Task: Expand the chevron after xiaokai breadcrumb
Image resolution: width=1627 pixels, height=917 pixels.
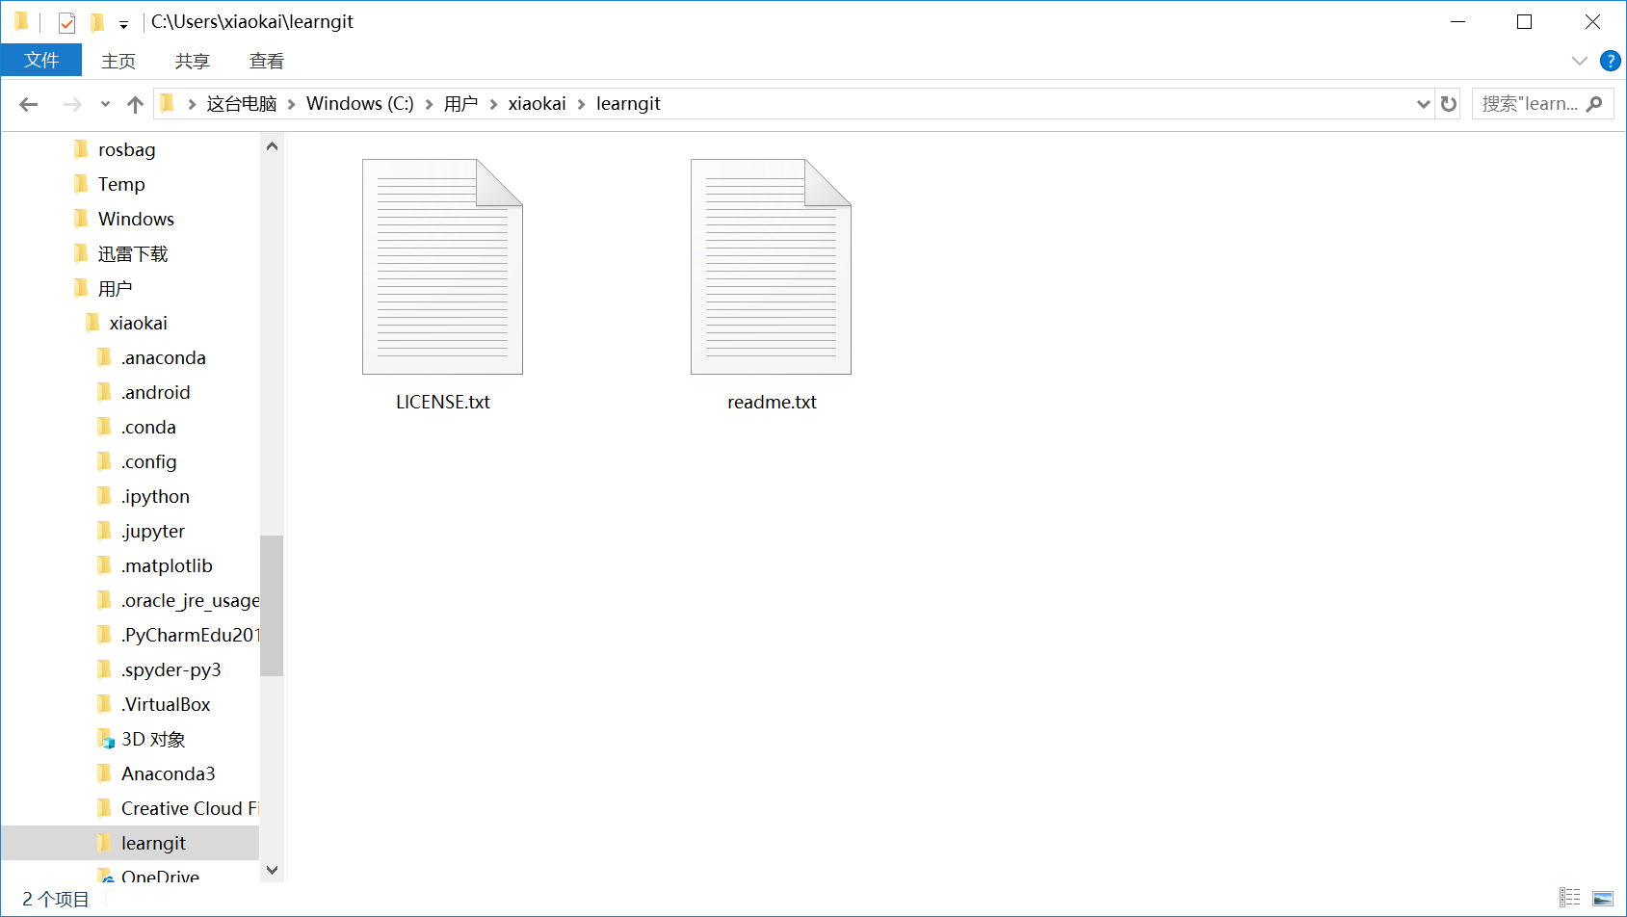Action: 581,104
